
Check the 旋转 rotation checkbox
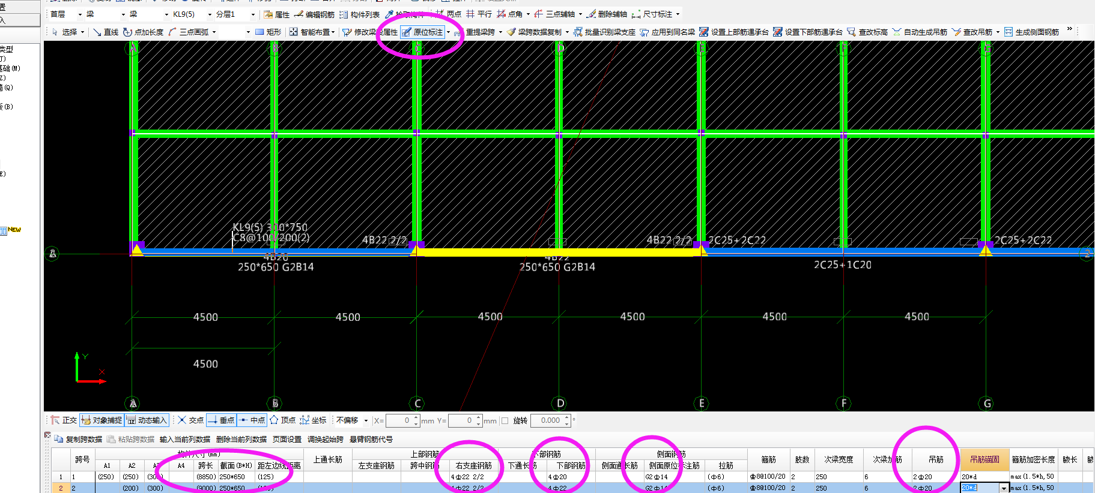(505, 421)
